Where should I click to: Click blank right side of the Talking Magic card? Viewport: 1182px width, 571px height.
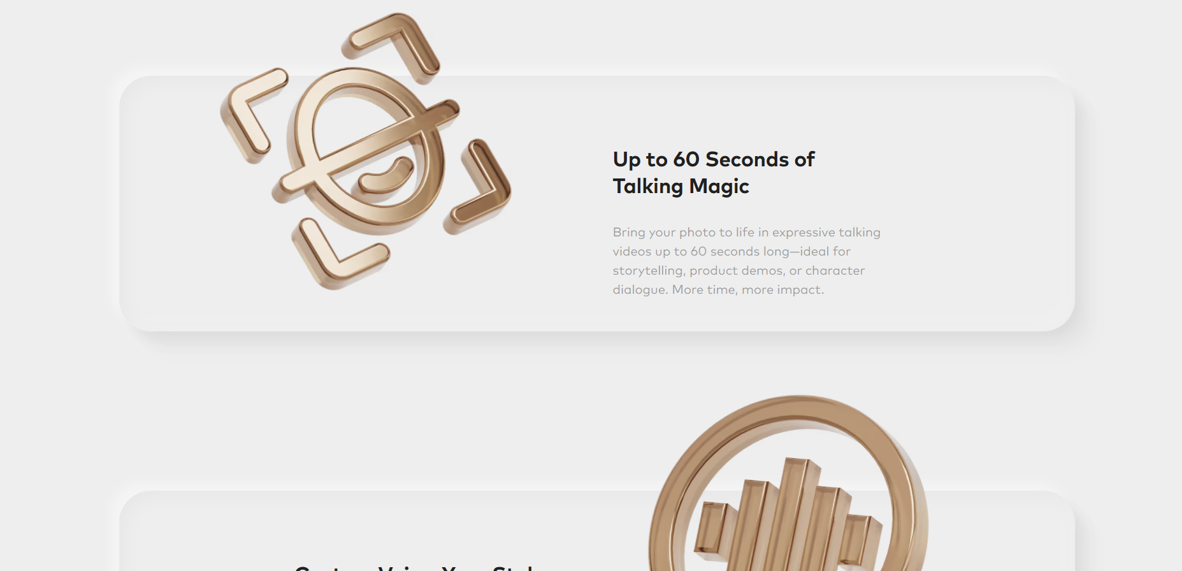981,204
